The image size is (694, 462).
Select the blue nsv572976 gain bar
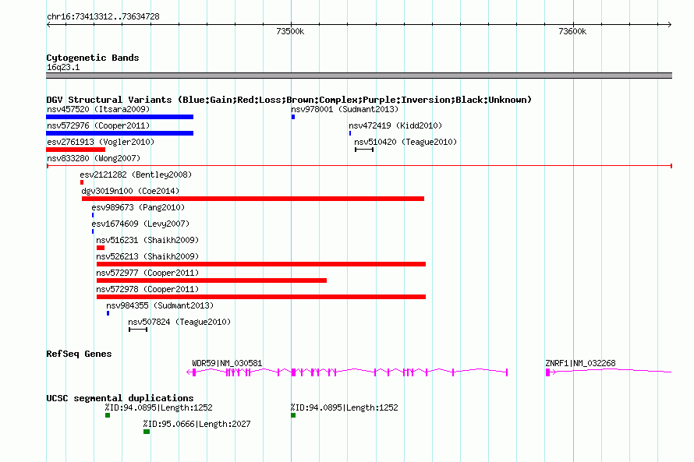119,133
